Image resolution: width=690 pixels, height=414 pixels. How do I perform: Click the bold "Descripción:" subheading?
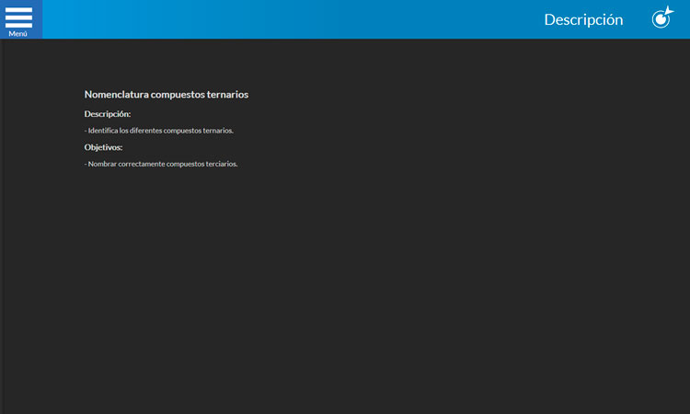(x=108, y=114)
